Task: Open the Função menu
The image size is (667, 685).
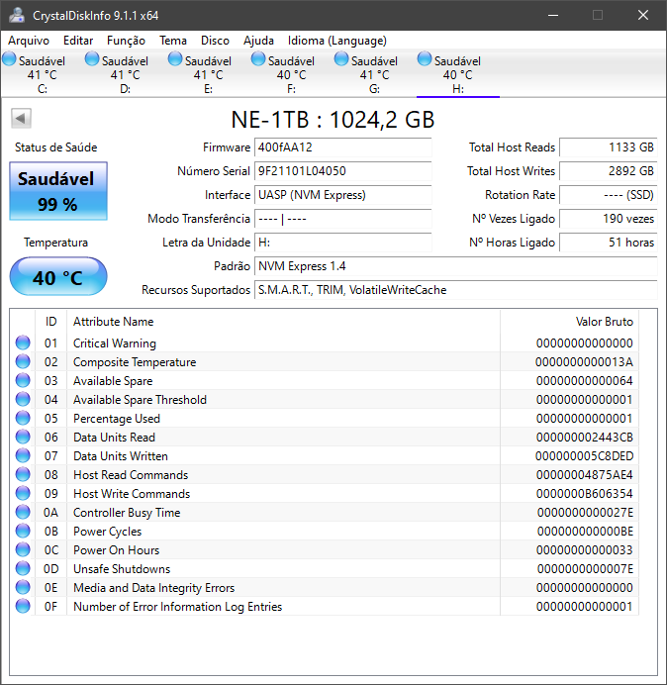Action: (126, 41)
